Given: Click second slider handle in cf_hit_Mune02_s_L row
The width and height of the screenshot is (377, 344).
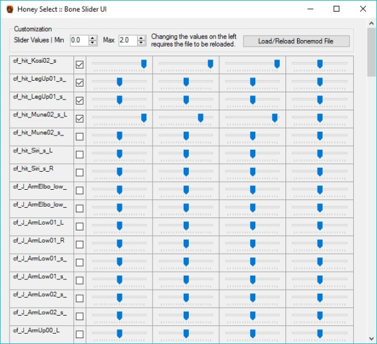Looking at the screenshot, I should [200, 118].
